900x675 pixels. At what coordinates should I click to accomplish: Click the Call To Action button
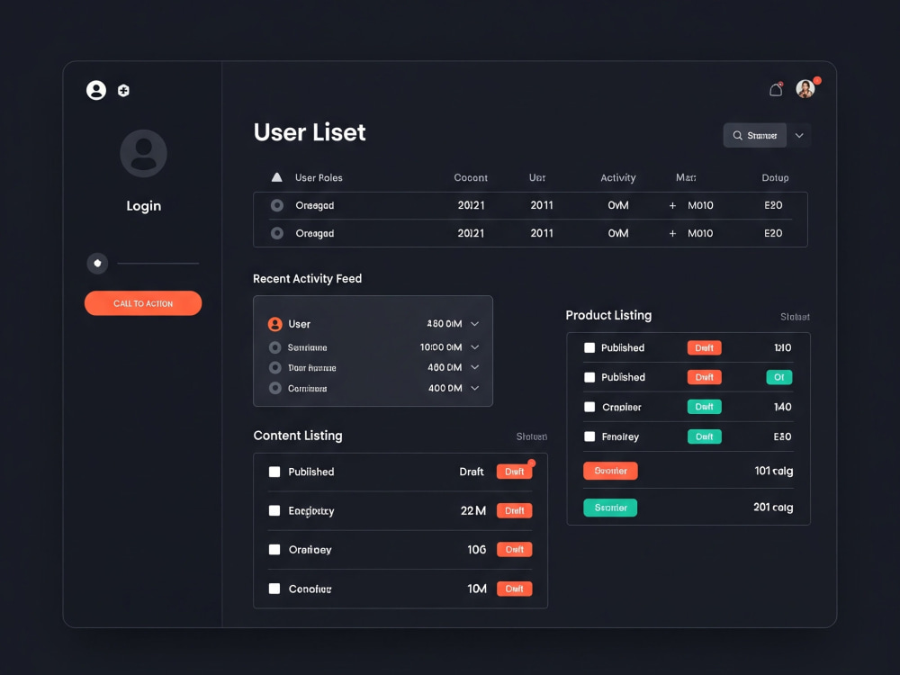pos(143,303)
